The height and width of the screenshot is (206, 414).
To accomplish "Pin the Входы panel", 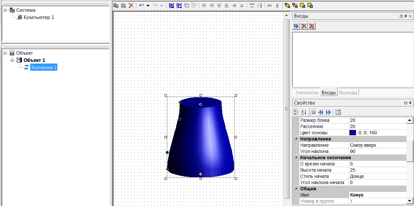I will (405, 16).
